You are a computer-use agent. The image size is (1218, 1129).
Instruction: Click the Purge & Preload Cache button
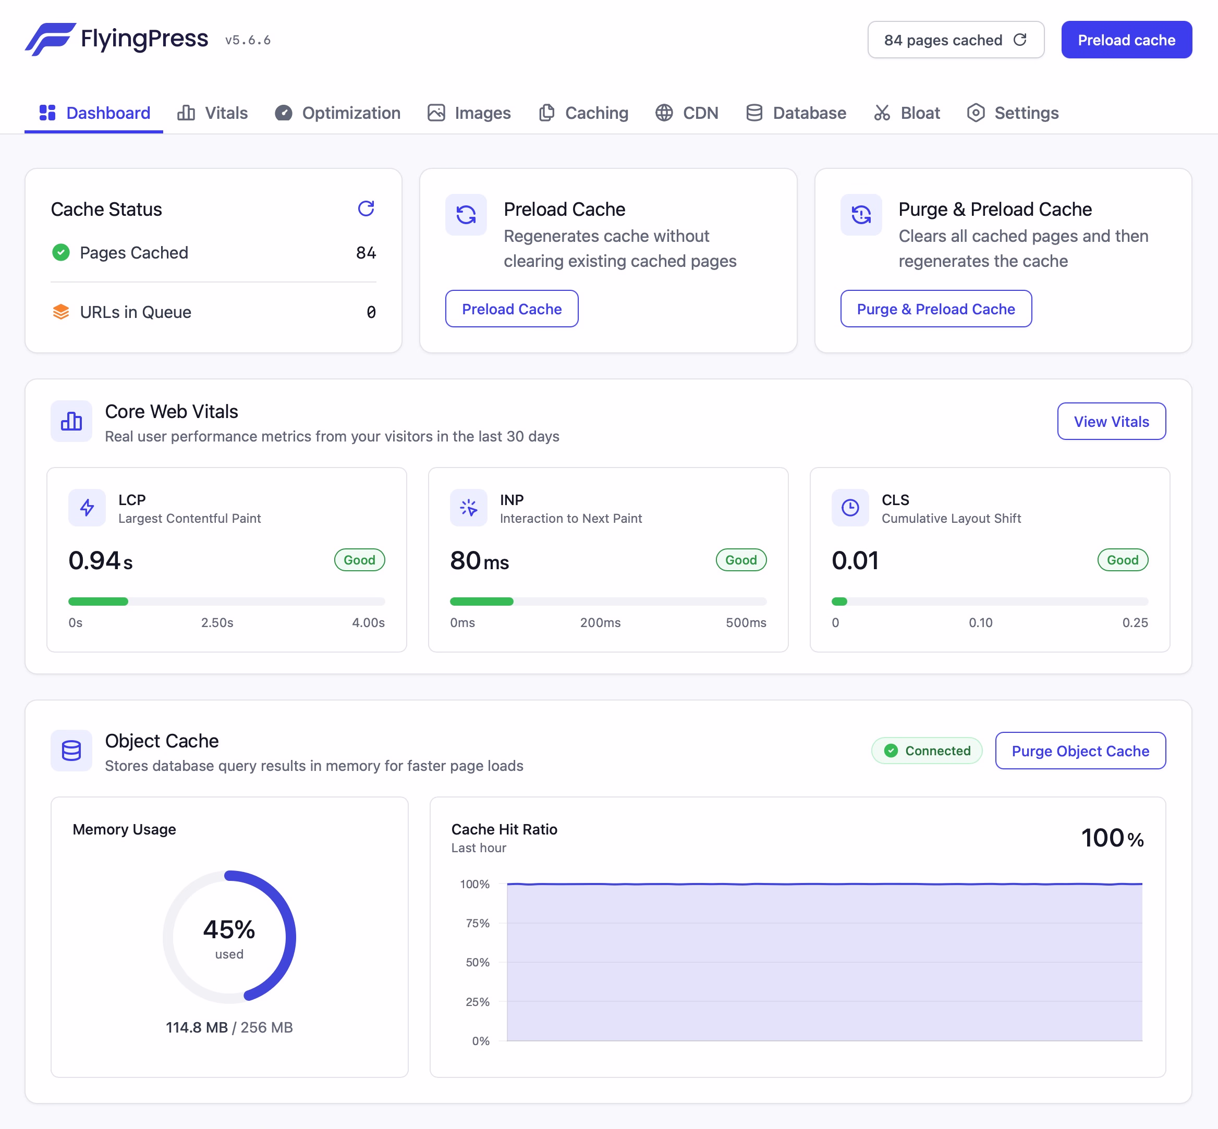(x=935, y=309)
